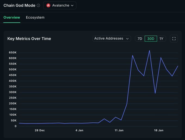The width and height of the screenshot is (185, 140).
Task: Click the highest peak of the chart line
Action: point(149,50)
